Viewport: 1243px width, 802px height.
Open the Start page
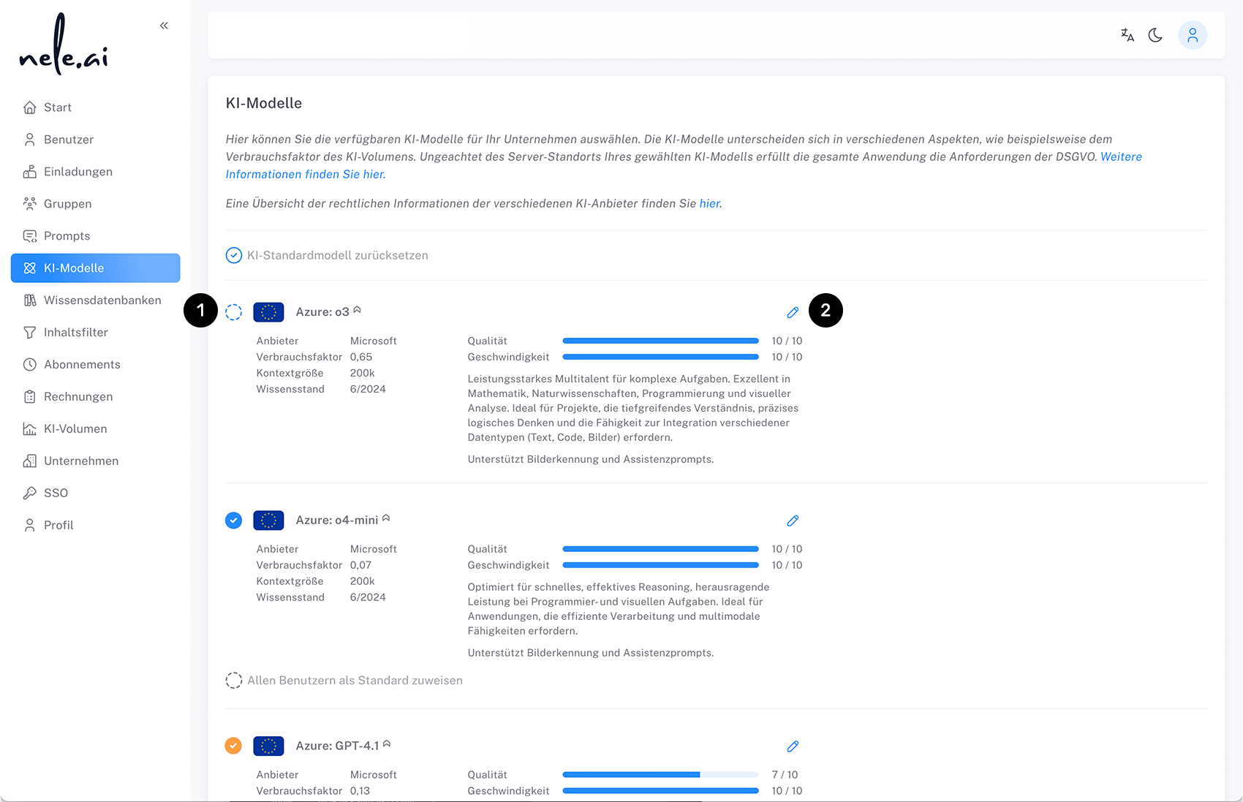click(95, 107)
